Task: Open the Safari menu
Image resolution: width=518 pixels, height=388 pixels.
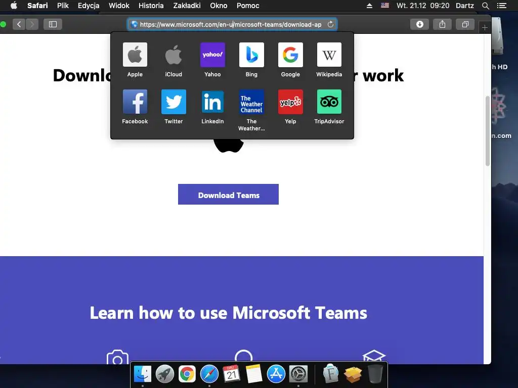Action: point(37,6)
